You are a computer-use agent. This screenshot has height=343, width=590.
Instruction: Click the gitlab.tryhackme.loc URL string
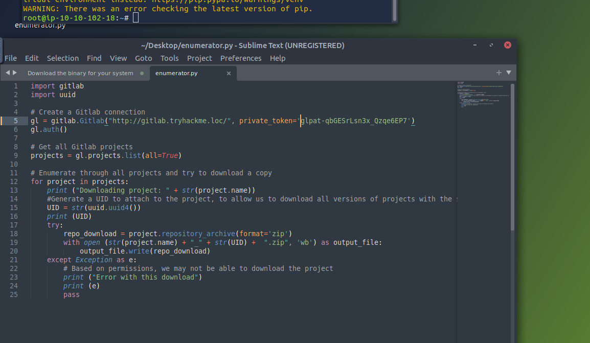(x=169, y=121)
